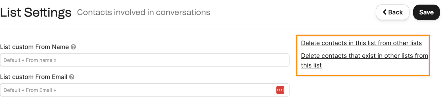Click the 'Default « From Email »' placeholder

(30, 90)
